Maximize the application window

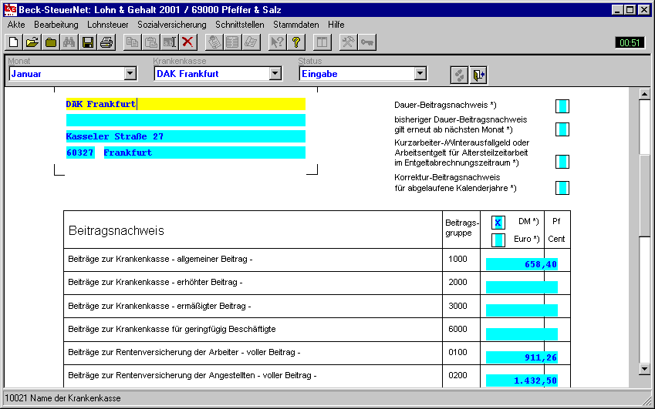click(630, 9)
